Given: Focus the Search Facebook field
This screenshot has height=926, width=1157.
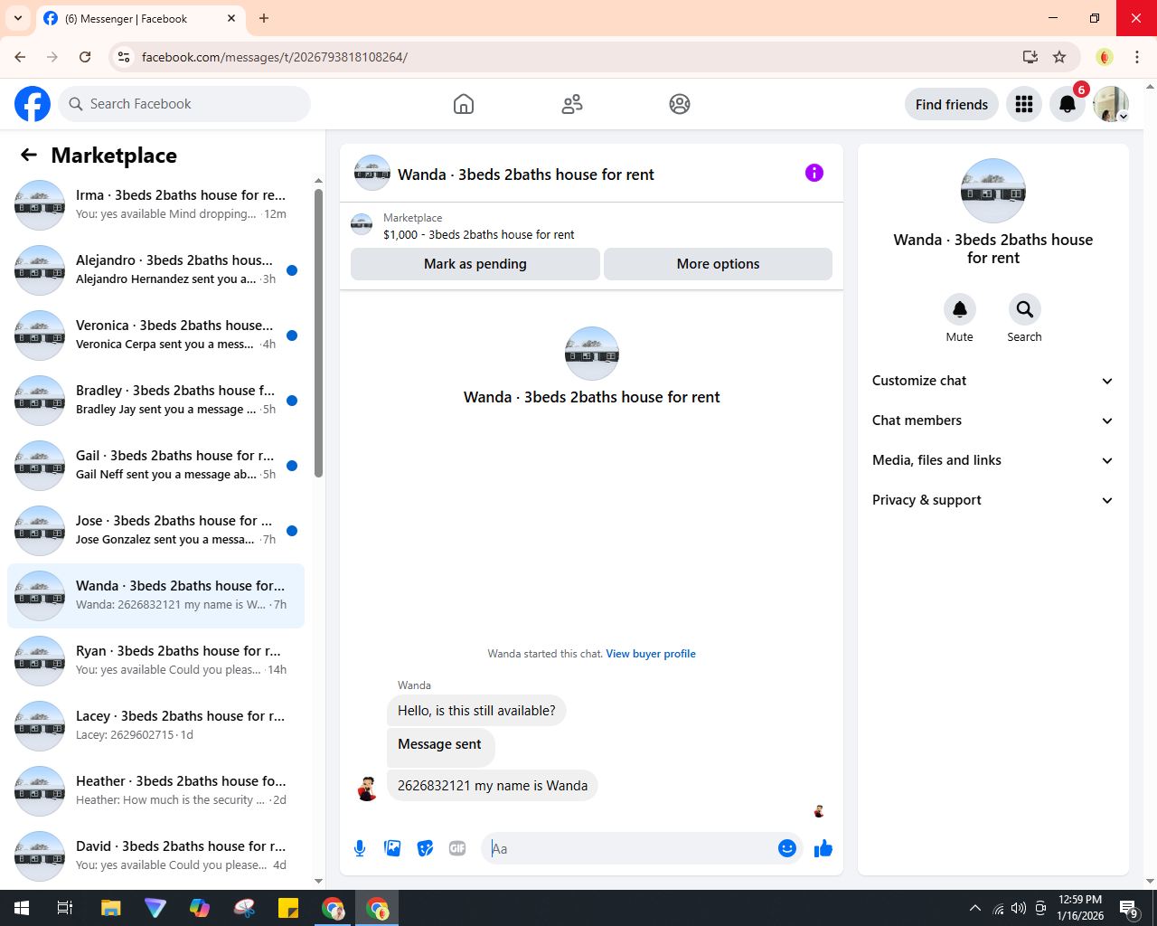Looking at the screenshot, I should coord(184,104).
